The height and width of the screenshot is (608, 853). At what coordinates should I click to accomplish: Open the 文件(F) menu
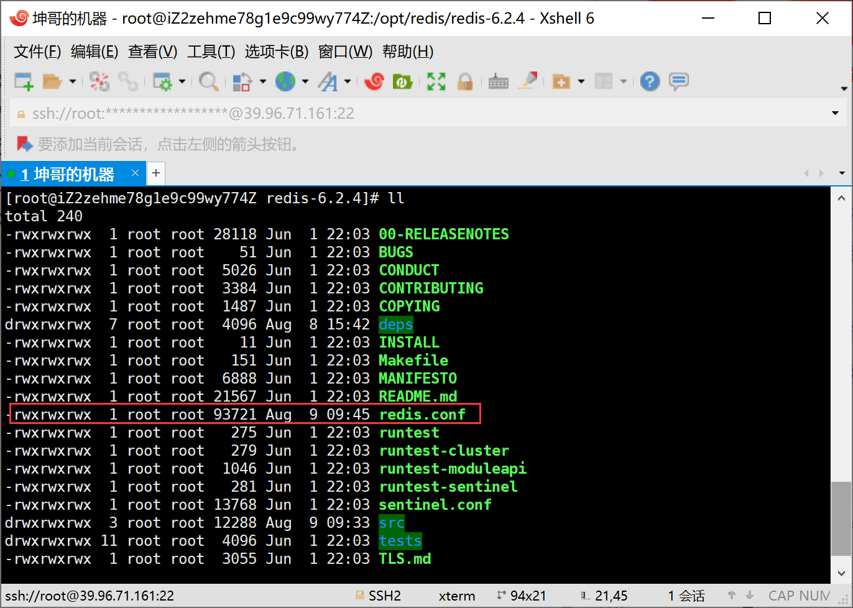coord(37,52)
